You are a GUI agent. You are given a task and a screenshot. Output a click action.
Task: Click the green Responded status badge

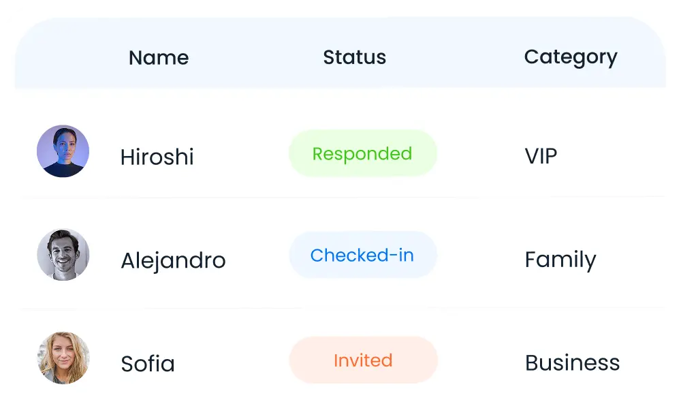(362, 153)
